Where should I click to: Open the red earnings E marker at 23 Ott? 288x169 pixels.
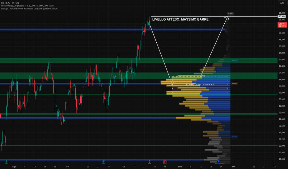point(165,162)
